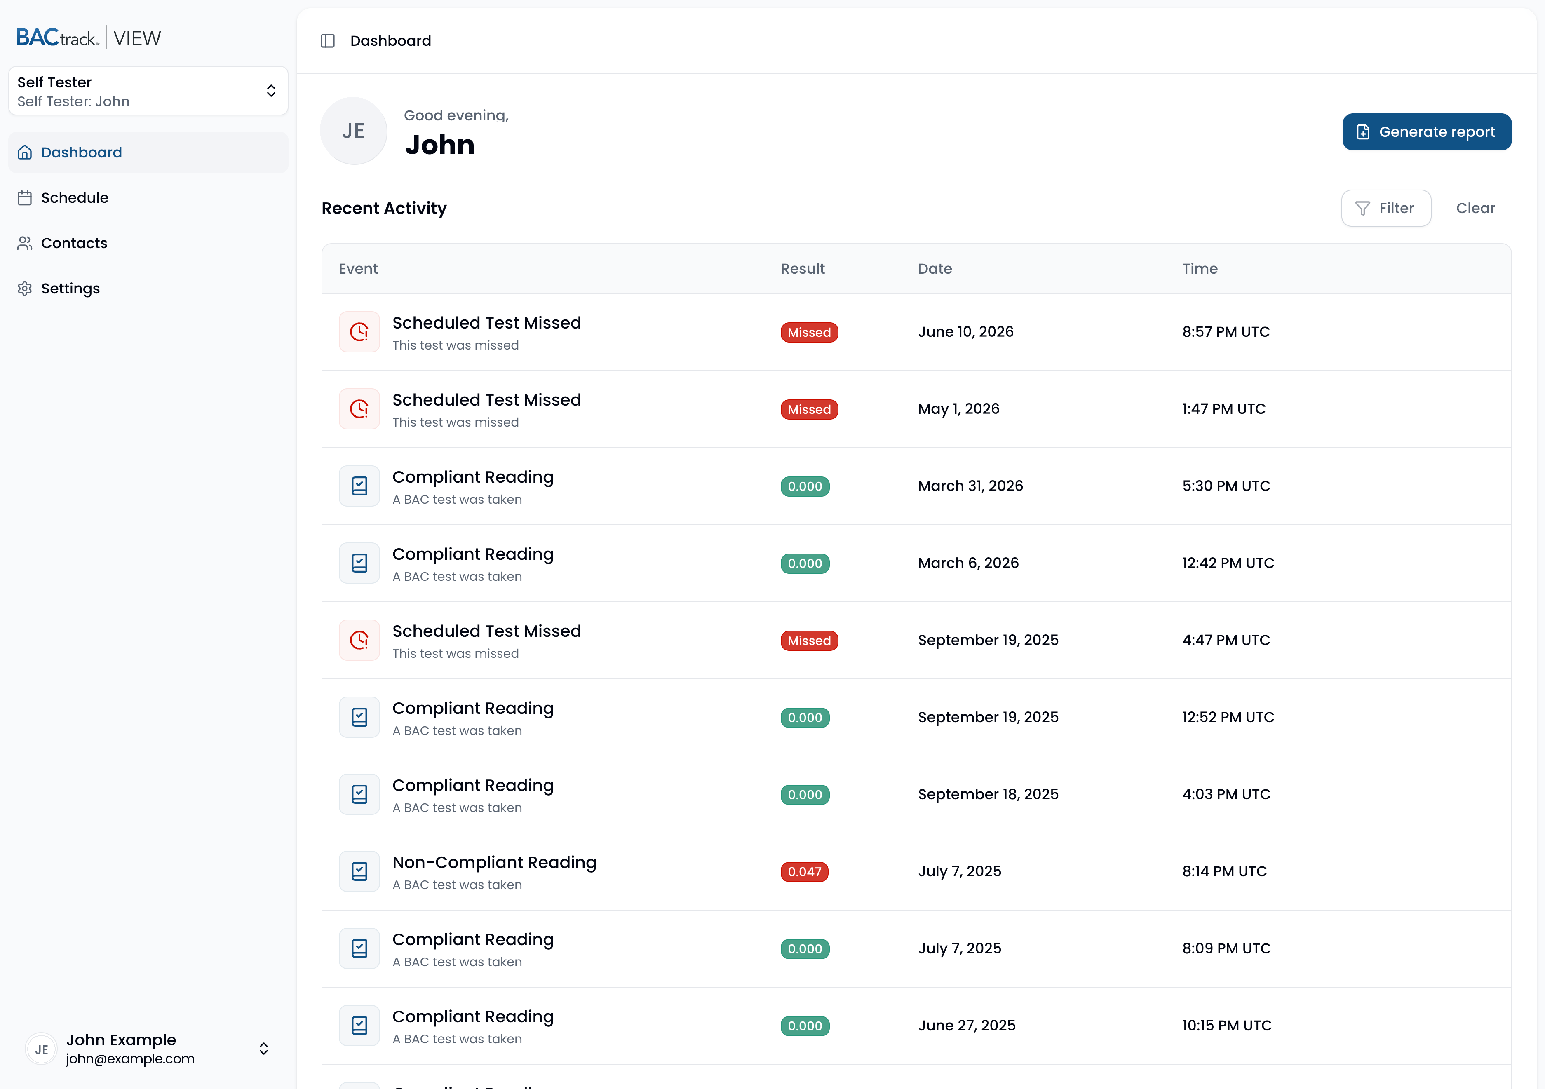Click document icon in Generate report button
This screenshot has width=1545, height=1089.
(x=1363, y=132)
